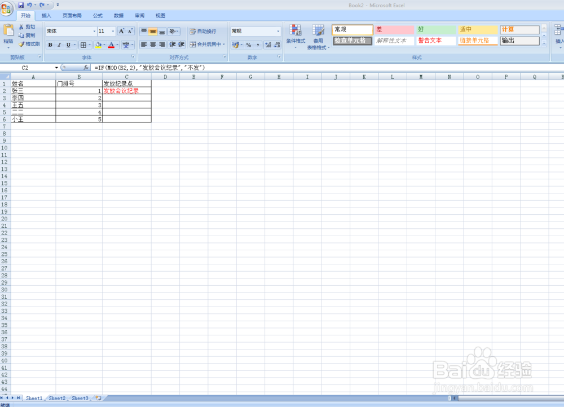Open 套用表格格式 table styles
This screenshot has height=407, width=564.
click(x=318, y=37)
